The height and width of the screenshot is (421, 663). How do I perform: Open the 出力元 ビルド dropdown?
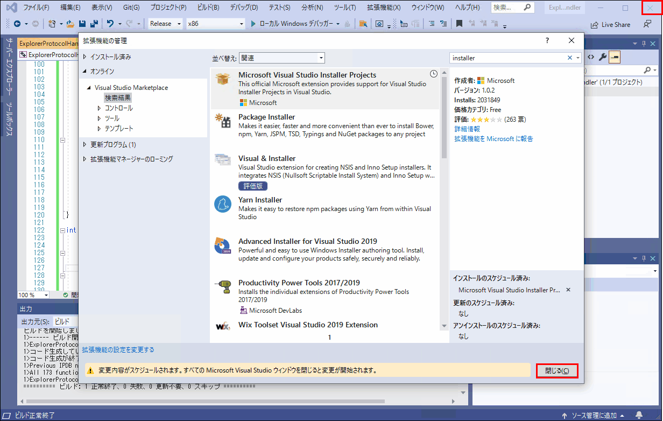tap(65, 321)
